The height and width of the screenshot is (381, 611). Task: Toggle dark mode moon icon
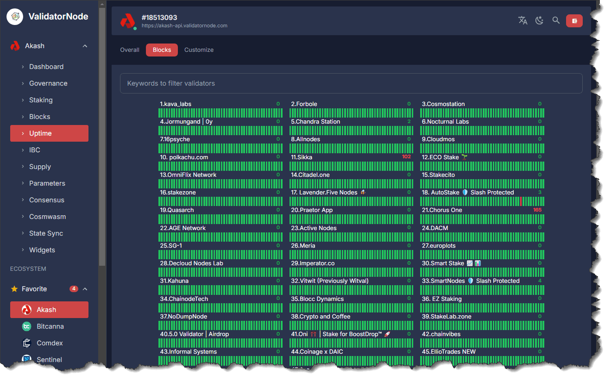coord(539,20)
